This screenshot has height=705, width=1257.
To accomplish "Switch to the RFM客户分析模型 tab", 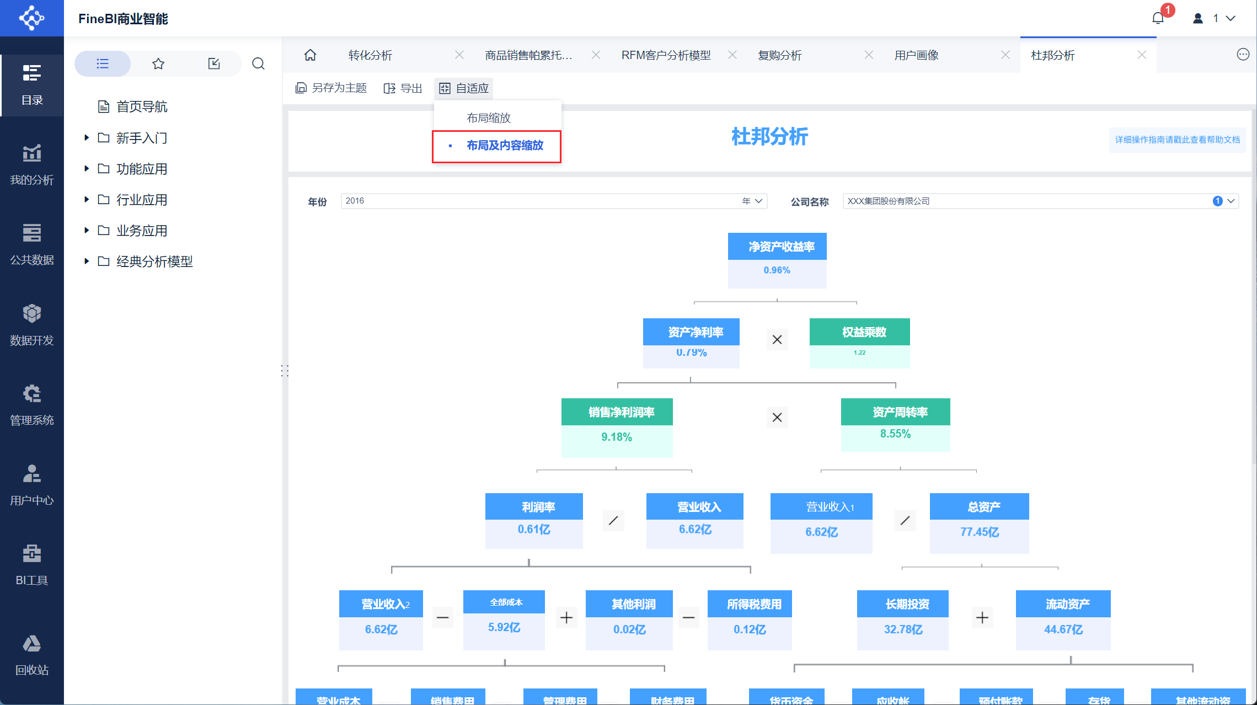I will point(666,55).
